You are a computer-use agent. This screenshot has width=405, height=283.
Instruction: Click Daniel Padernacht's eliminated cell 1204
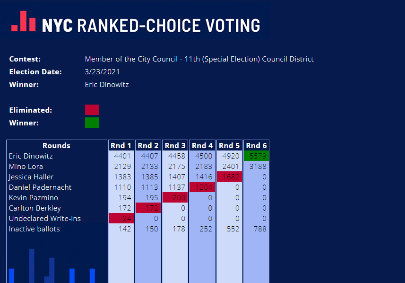[x=202, y=187]
